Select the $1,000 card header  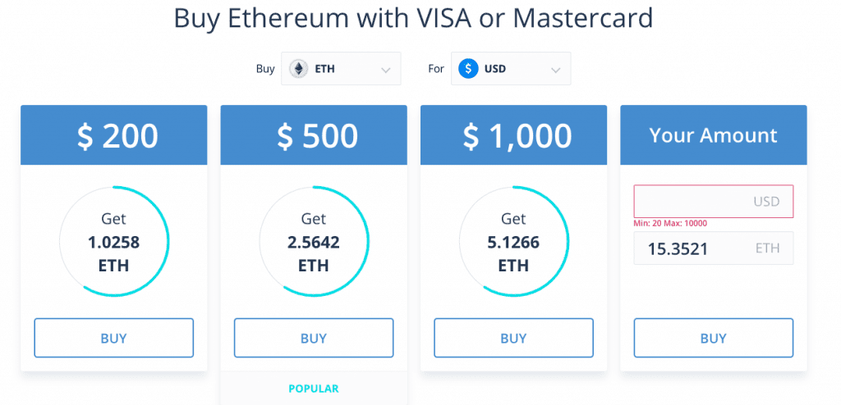click(x=513, y=136)
